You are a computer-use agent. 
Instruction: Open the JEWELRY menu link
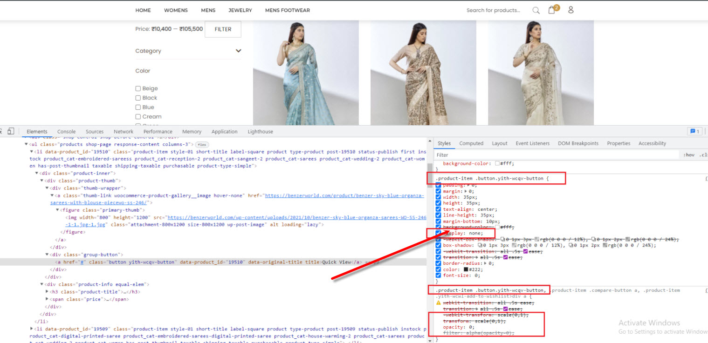pyautogui.click(x=240, y=10)
